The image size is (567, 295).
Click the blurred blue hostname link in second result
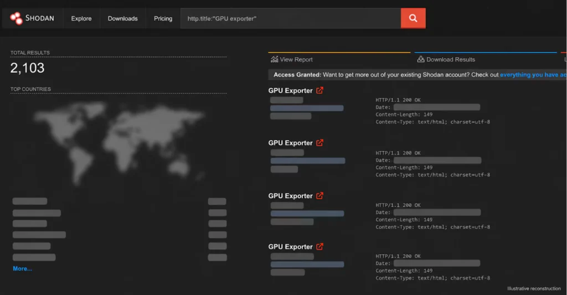(x=308, y=161)
